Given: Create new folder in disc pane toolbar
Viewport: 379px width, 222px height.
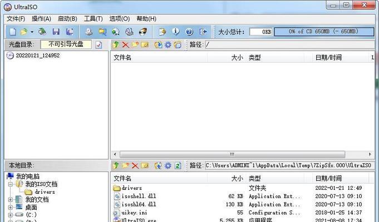Looking at the screenshot, I should click(135, 44).
